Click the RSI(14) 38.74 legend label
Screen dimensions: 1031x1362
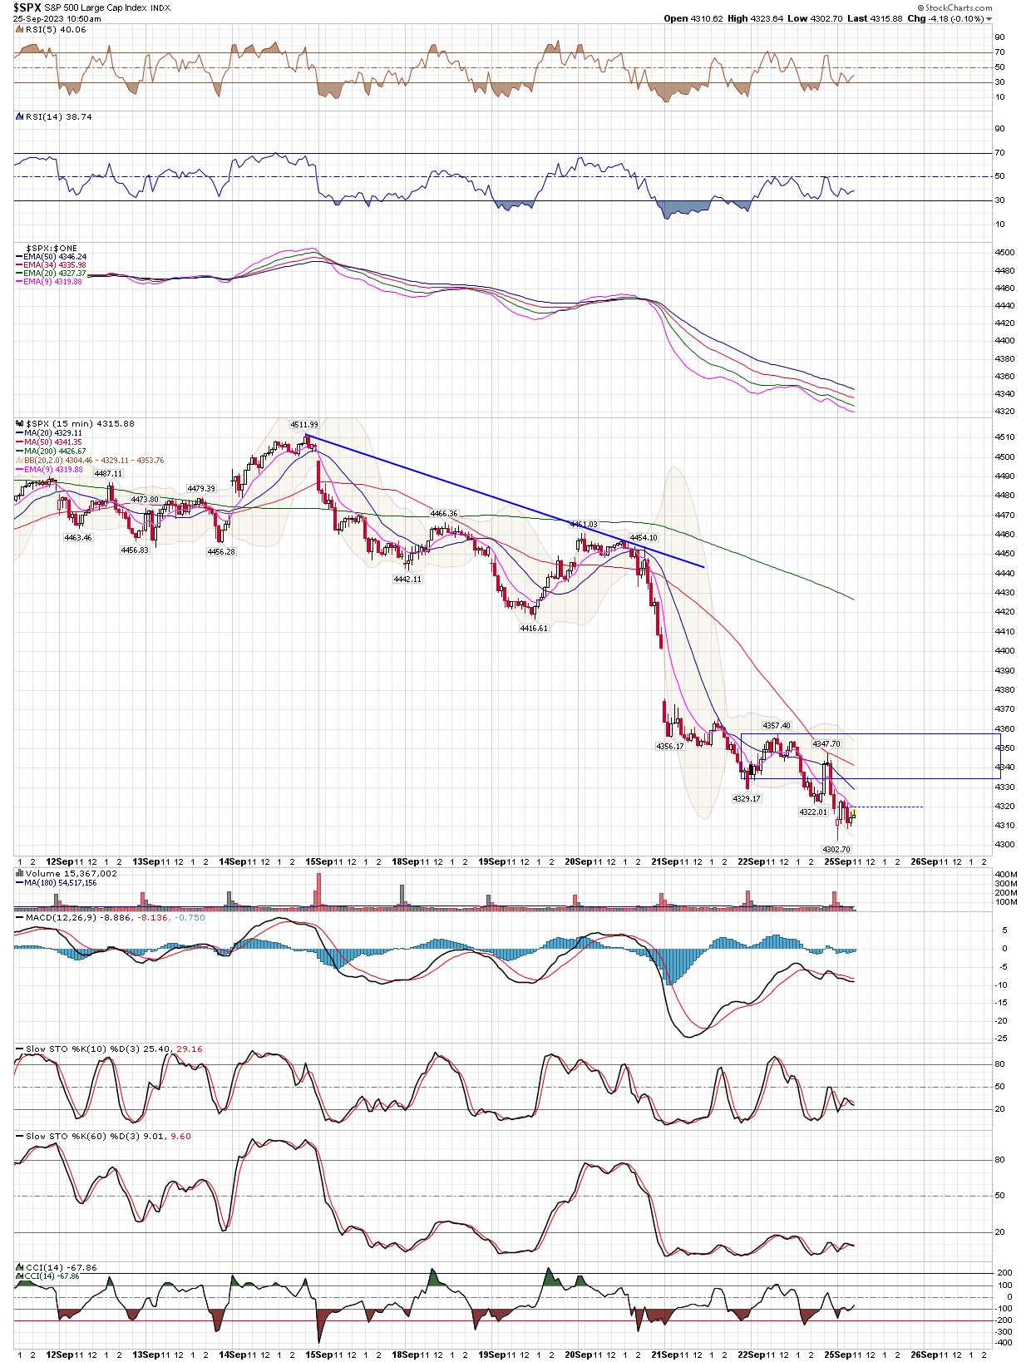59,116
